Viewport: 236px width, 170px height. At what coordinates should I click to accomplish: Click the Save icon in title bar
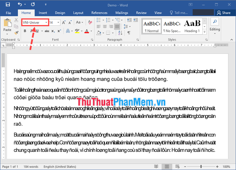click(8, 4)
